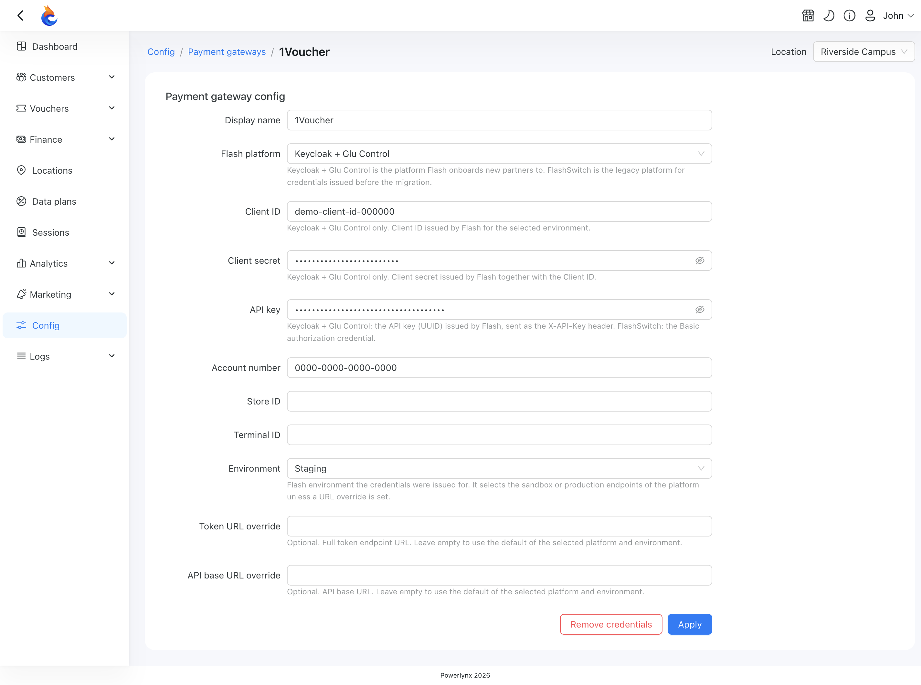Click into the Store ID field
Screen dimensions: 921x685
click(499, 401)
